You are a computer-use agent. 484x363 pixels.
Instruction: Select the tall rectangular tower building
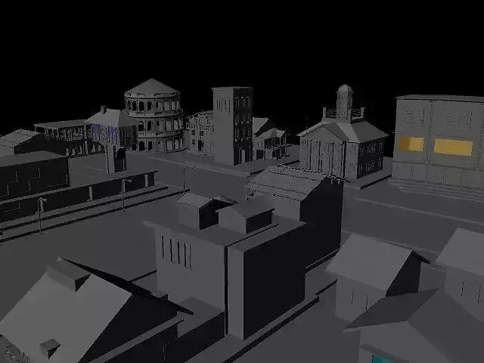click(x=233, y=126)
